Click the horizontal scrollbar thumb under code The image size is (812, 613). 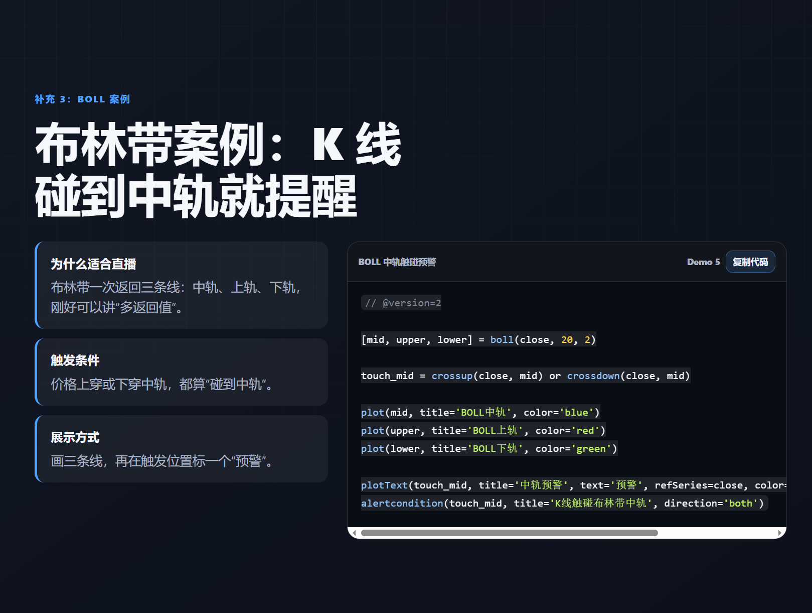coord(509,533)
